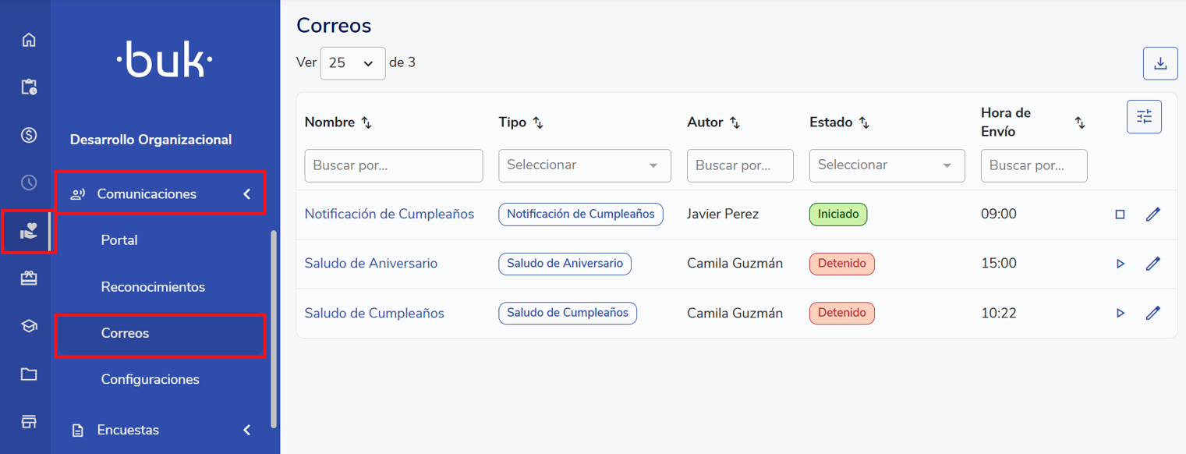Click the folder icon in left rail
Image resolution: width=1186 pixels, height=454 pixels.
click(x=29, y=374)
